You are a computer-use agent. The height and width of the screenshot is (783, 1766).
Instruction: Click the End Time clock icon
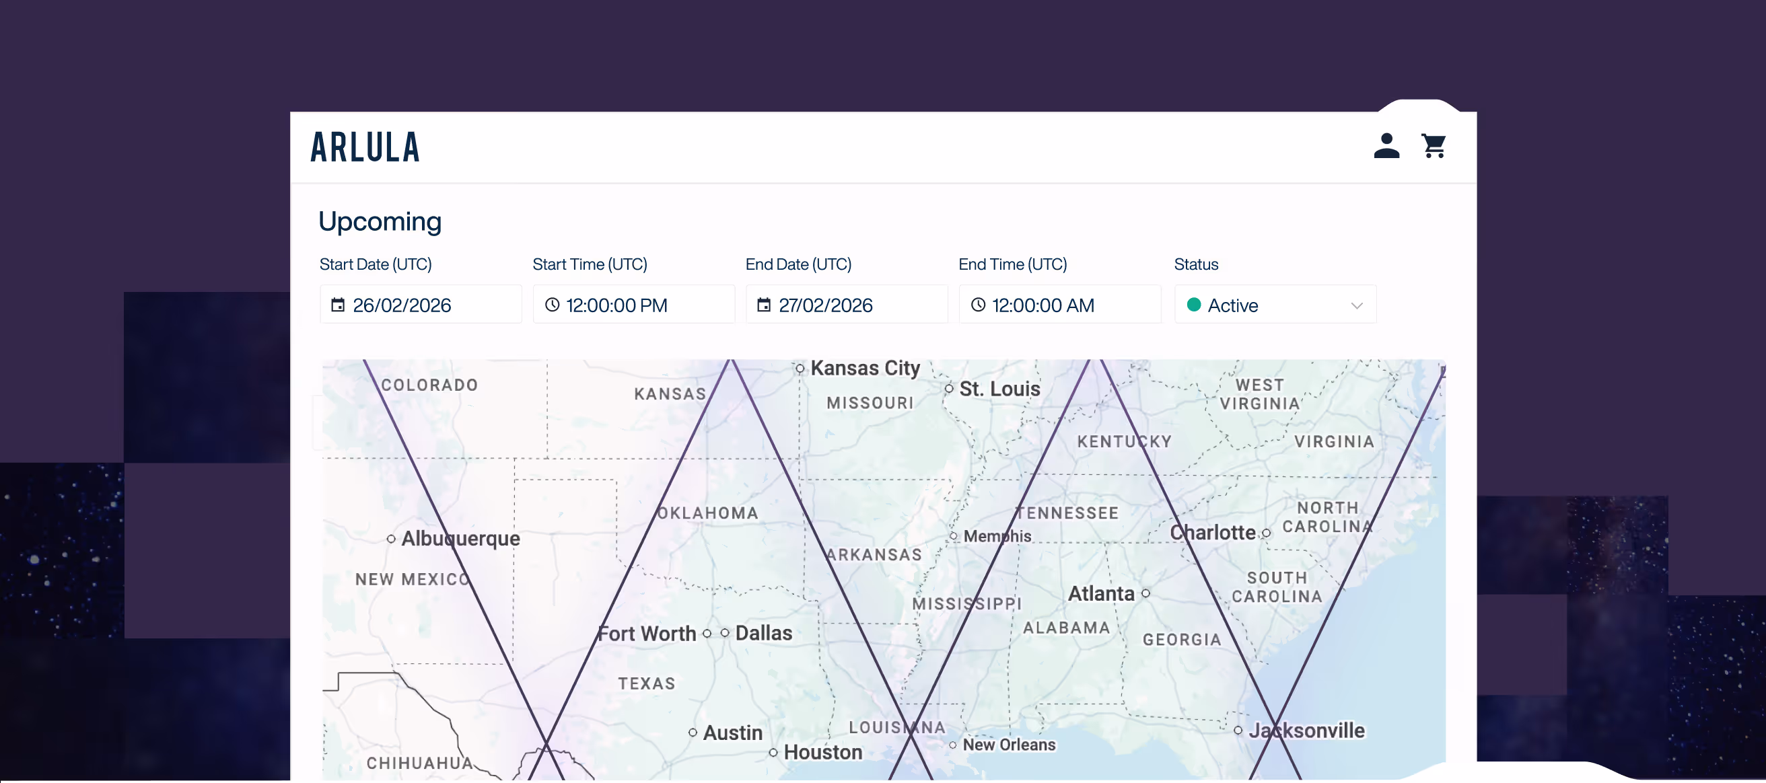[978, 305]
